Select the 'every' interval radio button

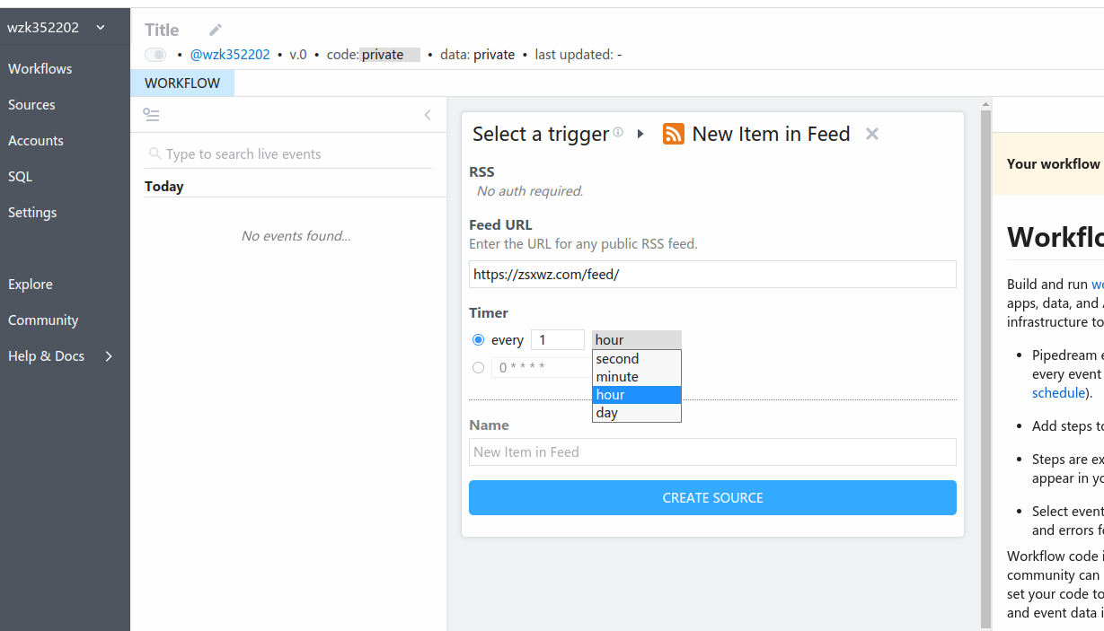click(x=478, y=340)
